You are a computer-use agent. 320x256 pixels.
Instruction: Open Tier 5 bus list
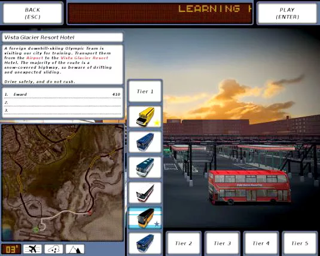pyautogui.click(x=300, y=243)
